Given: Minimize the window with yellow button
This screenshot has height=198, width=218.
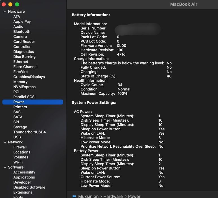Looking at the screenshot, I should pos(10,5).
